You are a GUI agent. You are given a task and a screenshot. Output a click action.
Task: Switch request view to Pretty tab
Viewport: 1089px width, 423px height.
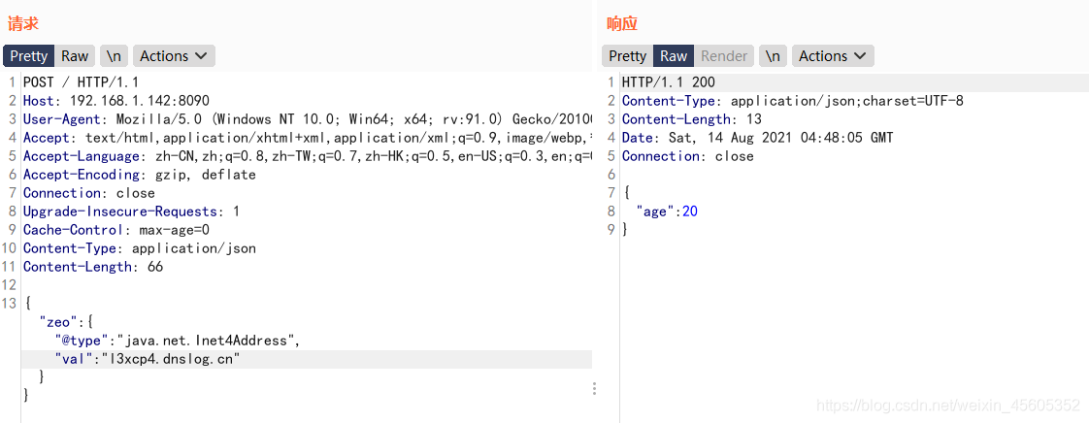[x=28, y=56]
